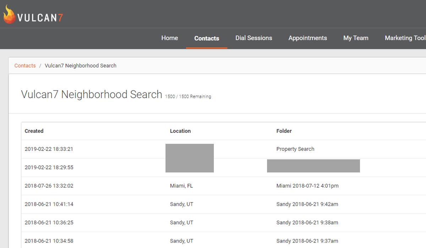Select row created 2019-02-22 18:29:55

(224, 168)
